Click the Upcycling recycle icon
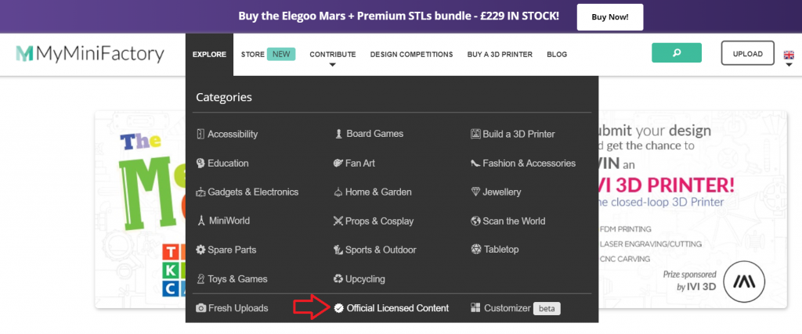This screenshot has width=802, height=334. [x=338, y=279]
